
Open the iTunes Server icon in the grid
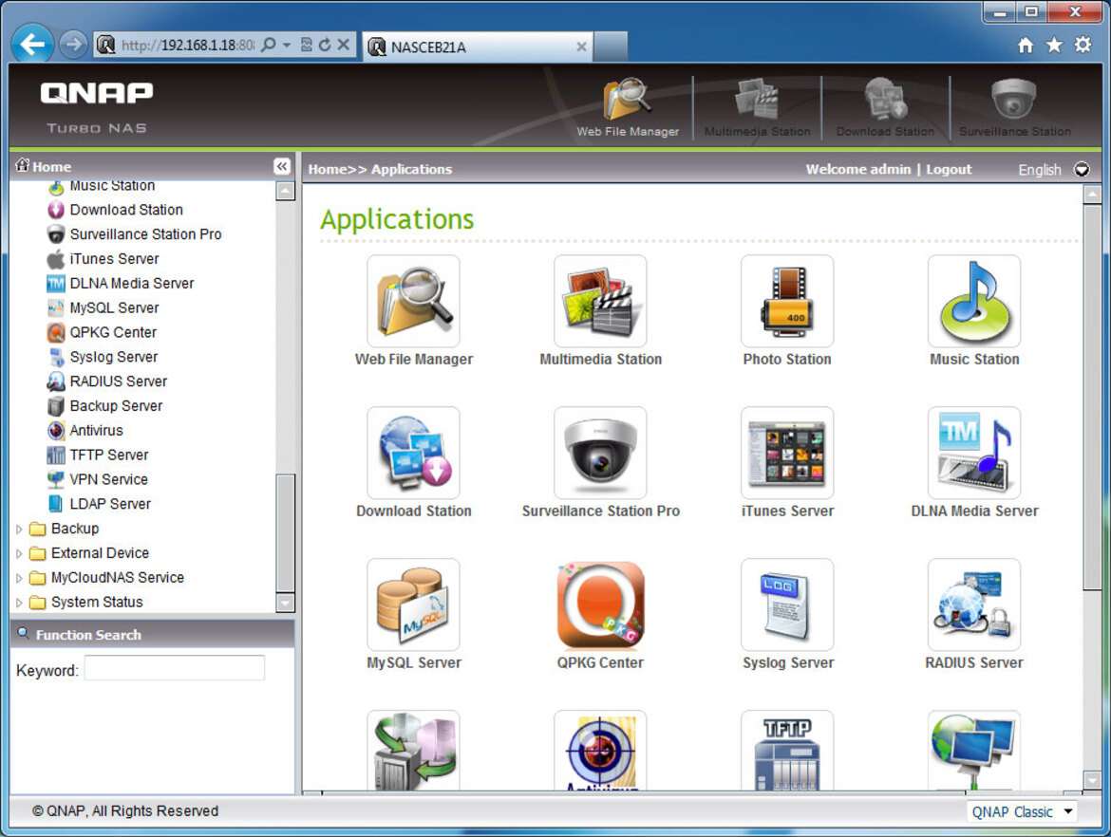(x=787, y=453)
